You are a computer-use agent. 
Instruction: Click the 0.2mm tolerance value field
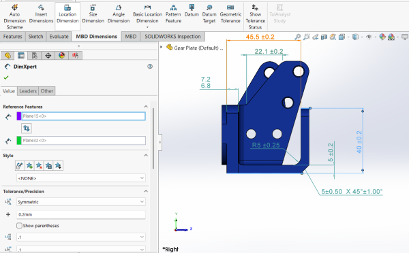(81, 214)
